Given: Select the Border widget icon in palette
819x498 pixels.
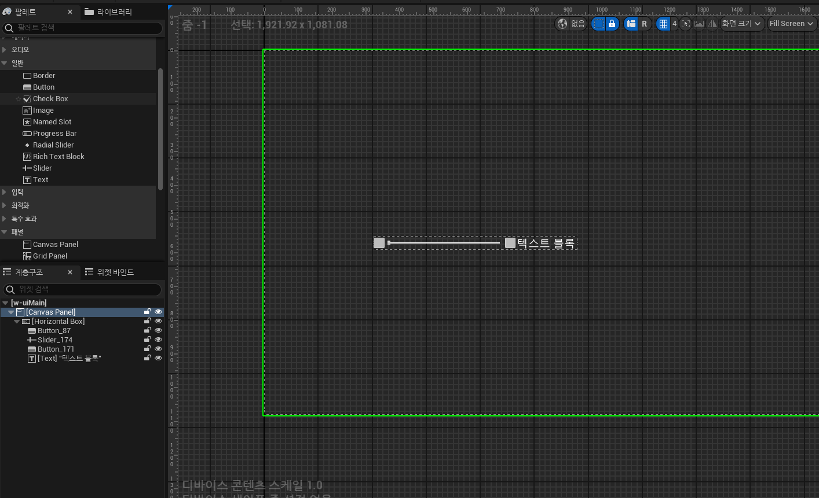Looking at the screenshot, I should (27, 76).
